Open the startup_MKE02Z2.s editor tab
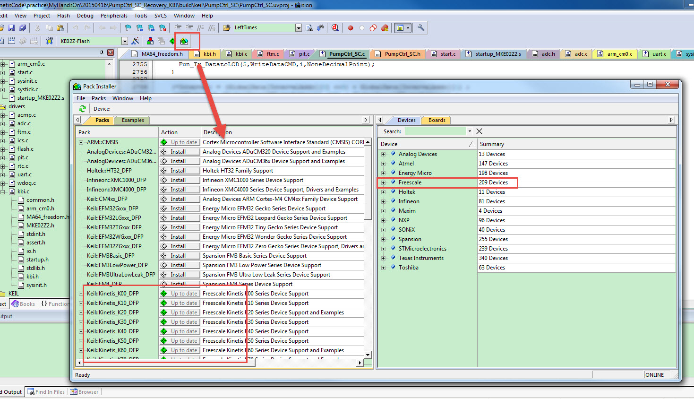 [494, 54]
